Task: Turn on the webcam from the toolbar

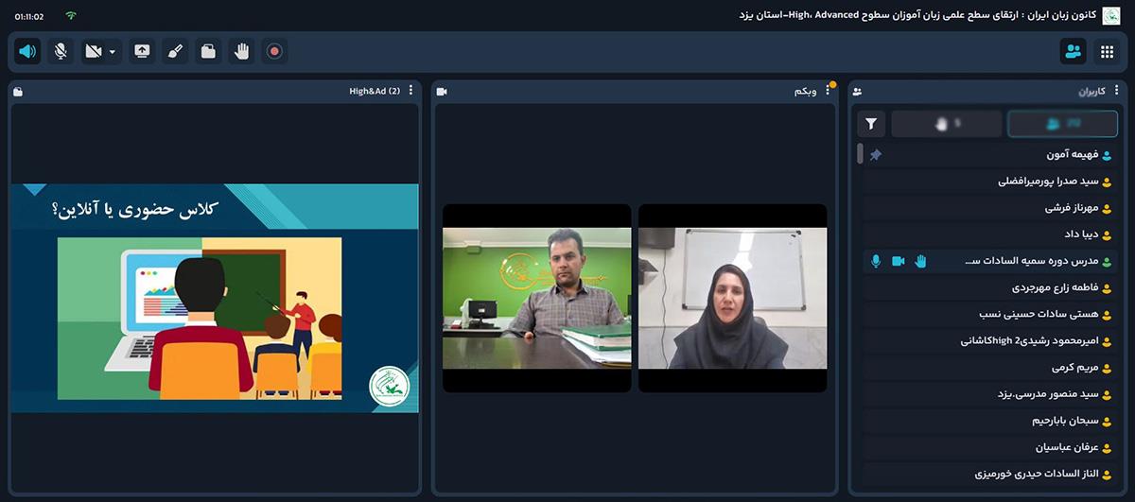Action: tap(94, 51)
